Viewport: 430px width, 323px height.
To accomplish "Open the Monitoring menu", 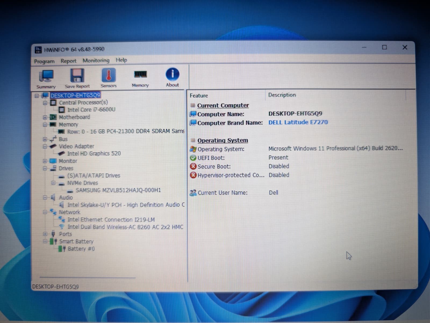I will 96,61.
